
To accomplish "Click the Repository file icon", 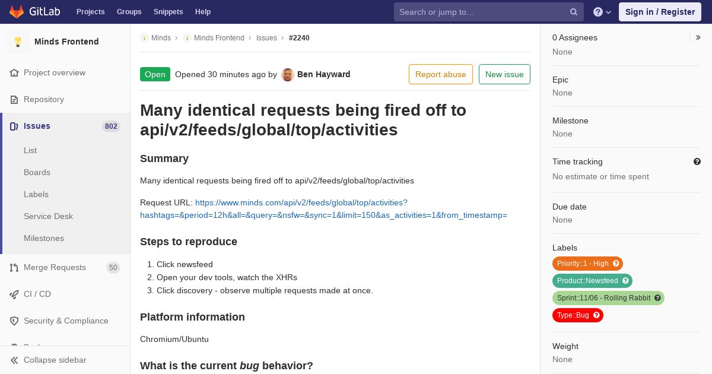I will (x=14, y=100).
